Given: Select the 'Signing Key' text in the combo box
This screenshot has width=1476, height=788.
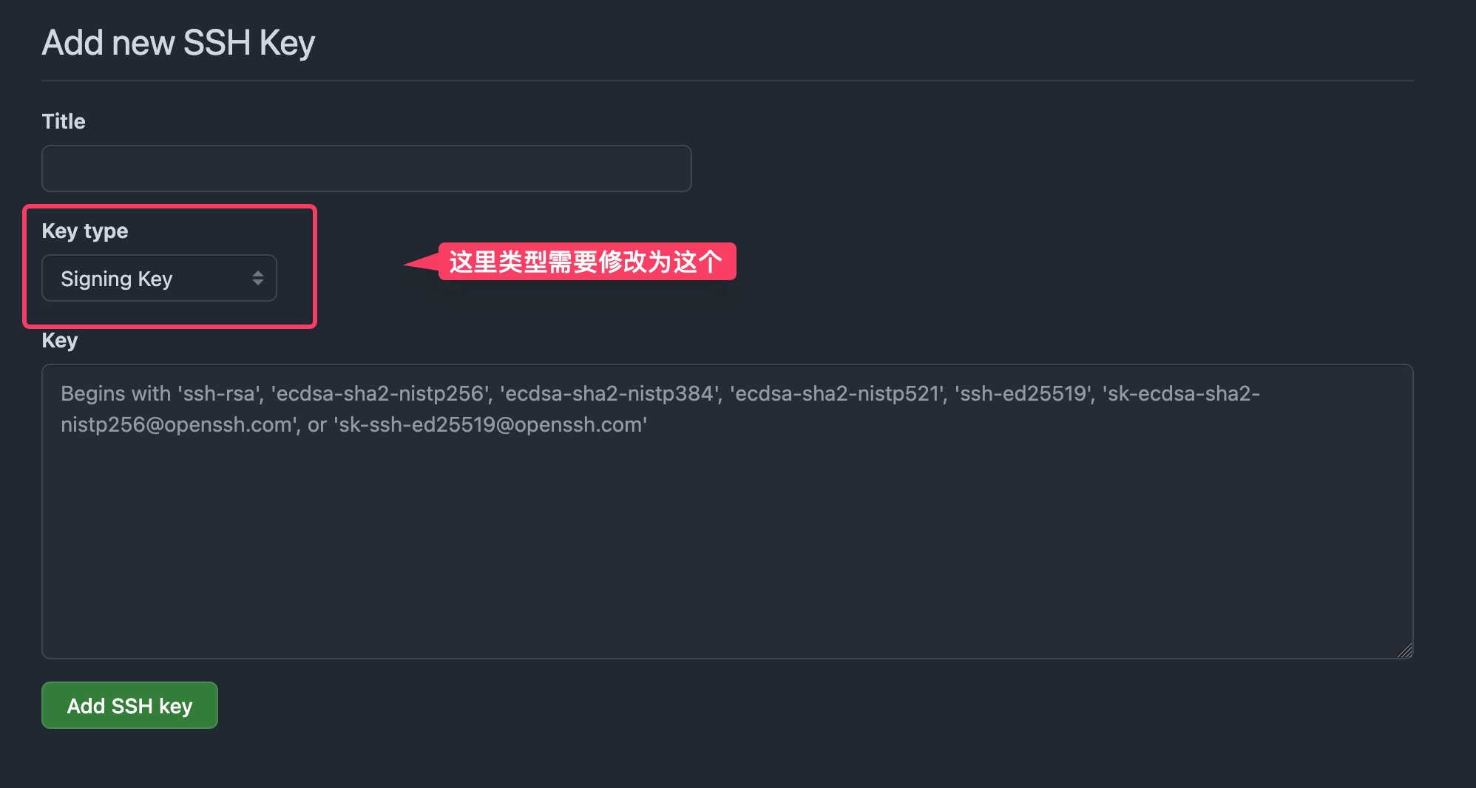Looking at the screenshot, I should [x=116, y=279].
